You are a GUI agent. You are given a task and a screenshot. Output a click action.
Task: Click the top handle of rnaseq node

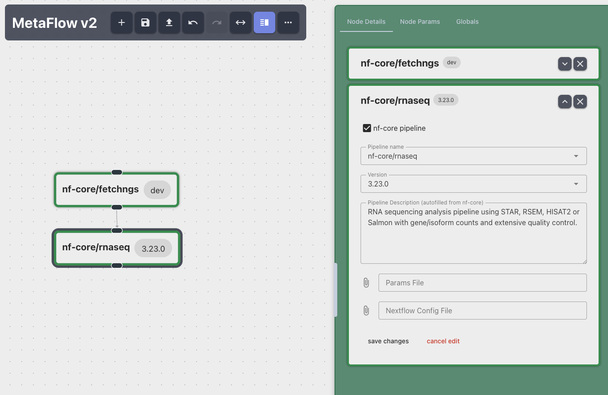(x=117, y=231)
